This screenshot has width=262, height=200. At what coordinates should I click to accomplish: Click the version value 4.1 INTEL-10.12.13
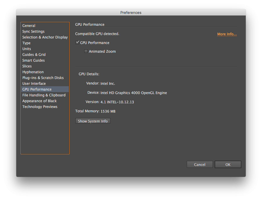click(x=117, y=102)
